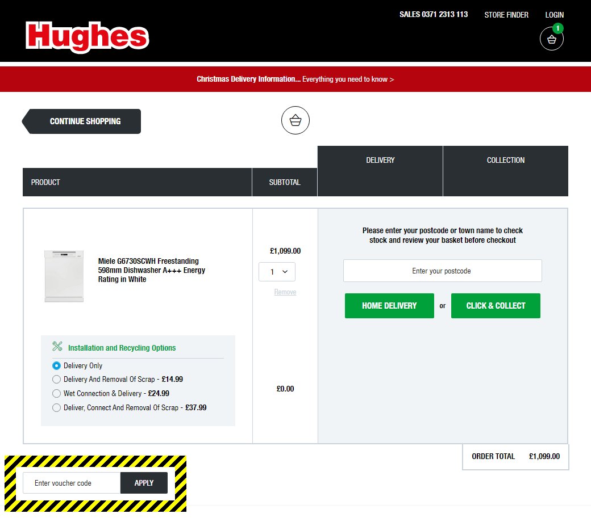Click Login in the top navigation
591x522 pixels.
(x=554, y=15)
